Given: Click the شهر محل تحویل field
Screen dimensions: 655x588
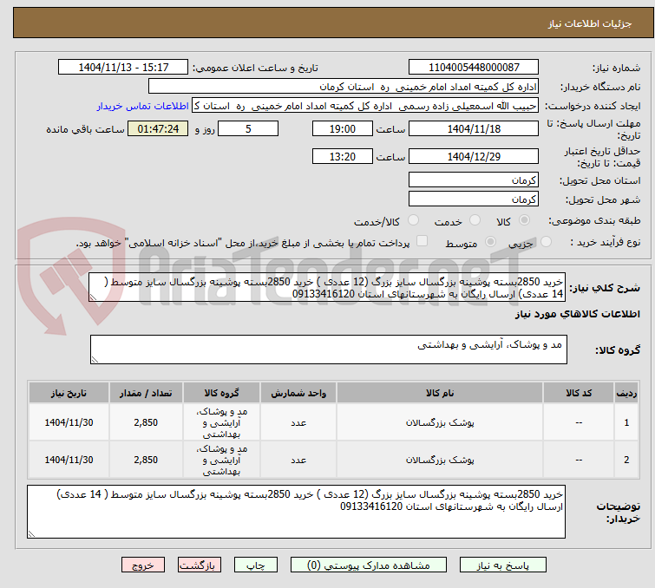Looking at the screenshot, I should [474, 199].
